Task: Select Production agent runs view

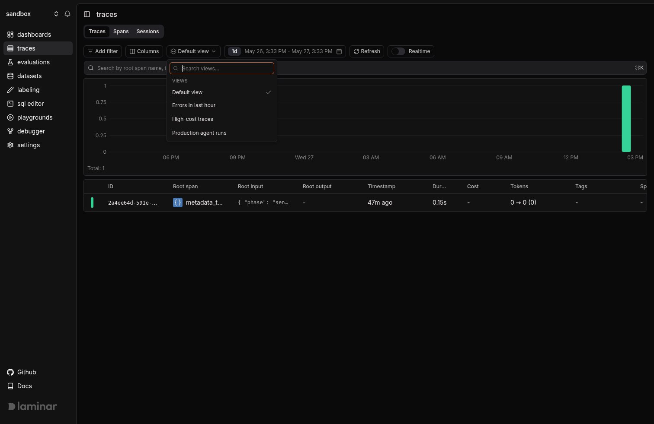Action: click(x=222, y=133)
